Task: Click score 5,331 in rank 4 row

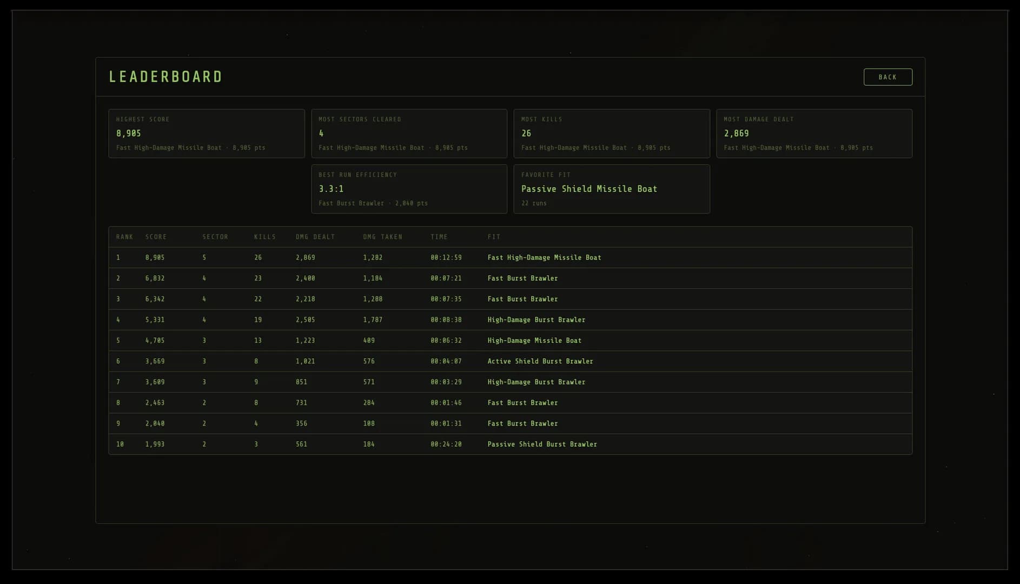Action: coord(155,320)
